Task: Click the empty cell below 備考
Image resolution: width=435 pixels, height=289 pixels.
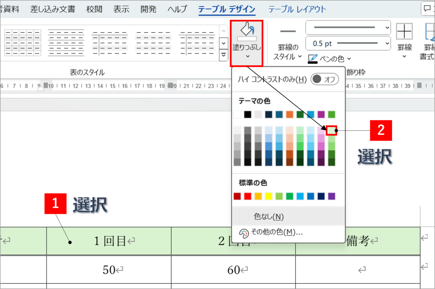Action: coord(358,270)
